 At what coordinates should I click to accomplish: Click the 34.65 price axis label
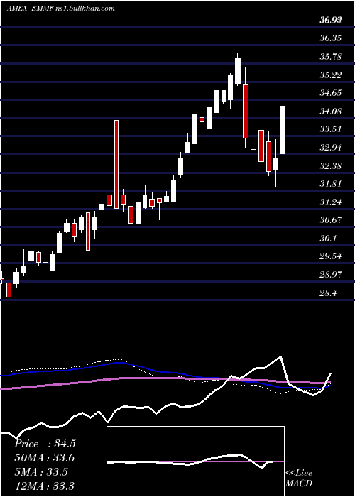coord(331,93)
